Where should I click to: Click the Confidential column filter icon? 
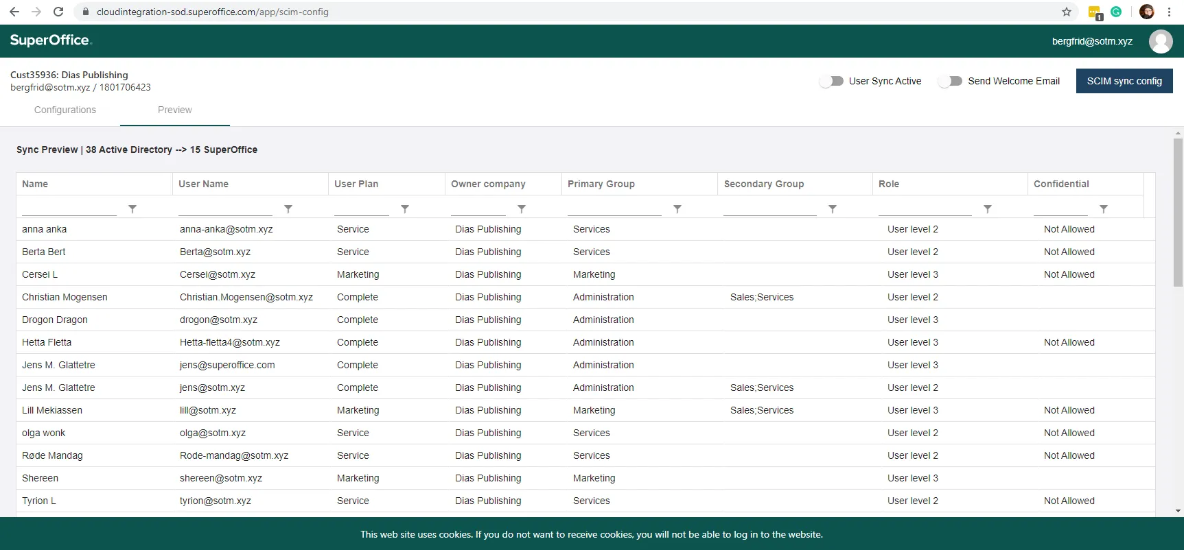(x=1104, y=208)
